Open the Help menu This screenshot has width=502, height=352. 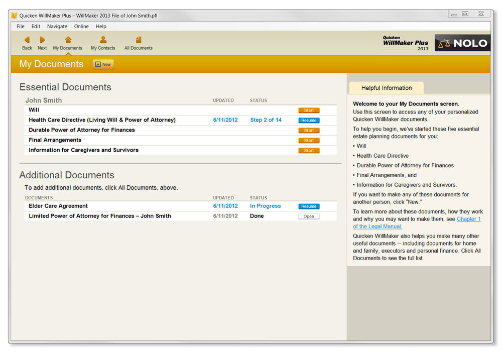(101, 27)
